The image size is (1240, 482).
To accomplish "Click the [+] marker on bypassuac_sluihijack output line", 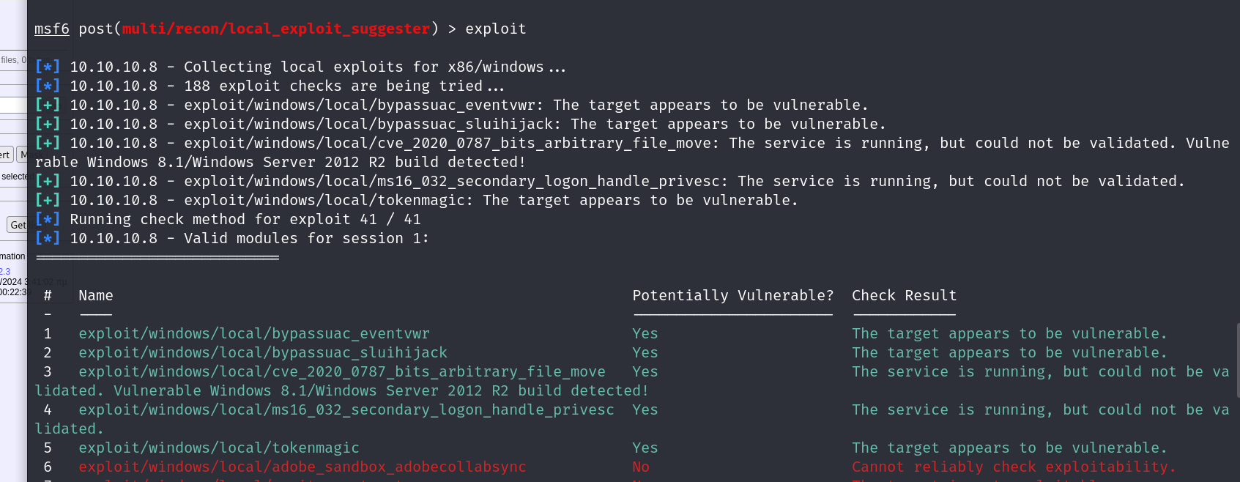I will (47, 125).
